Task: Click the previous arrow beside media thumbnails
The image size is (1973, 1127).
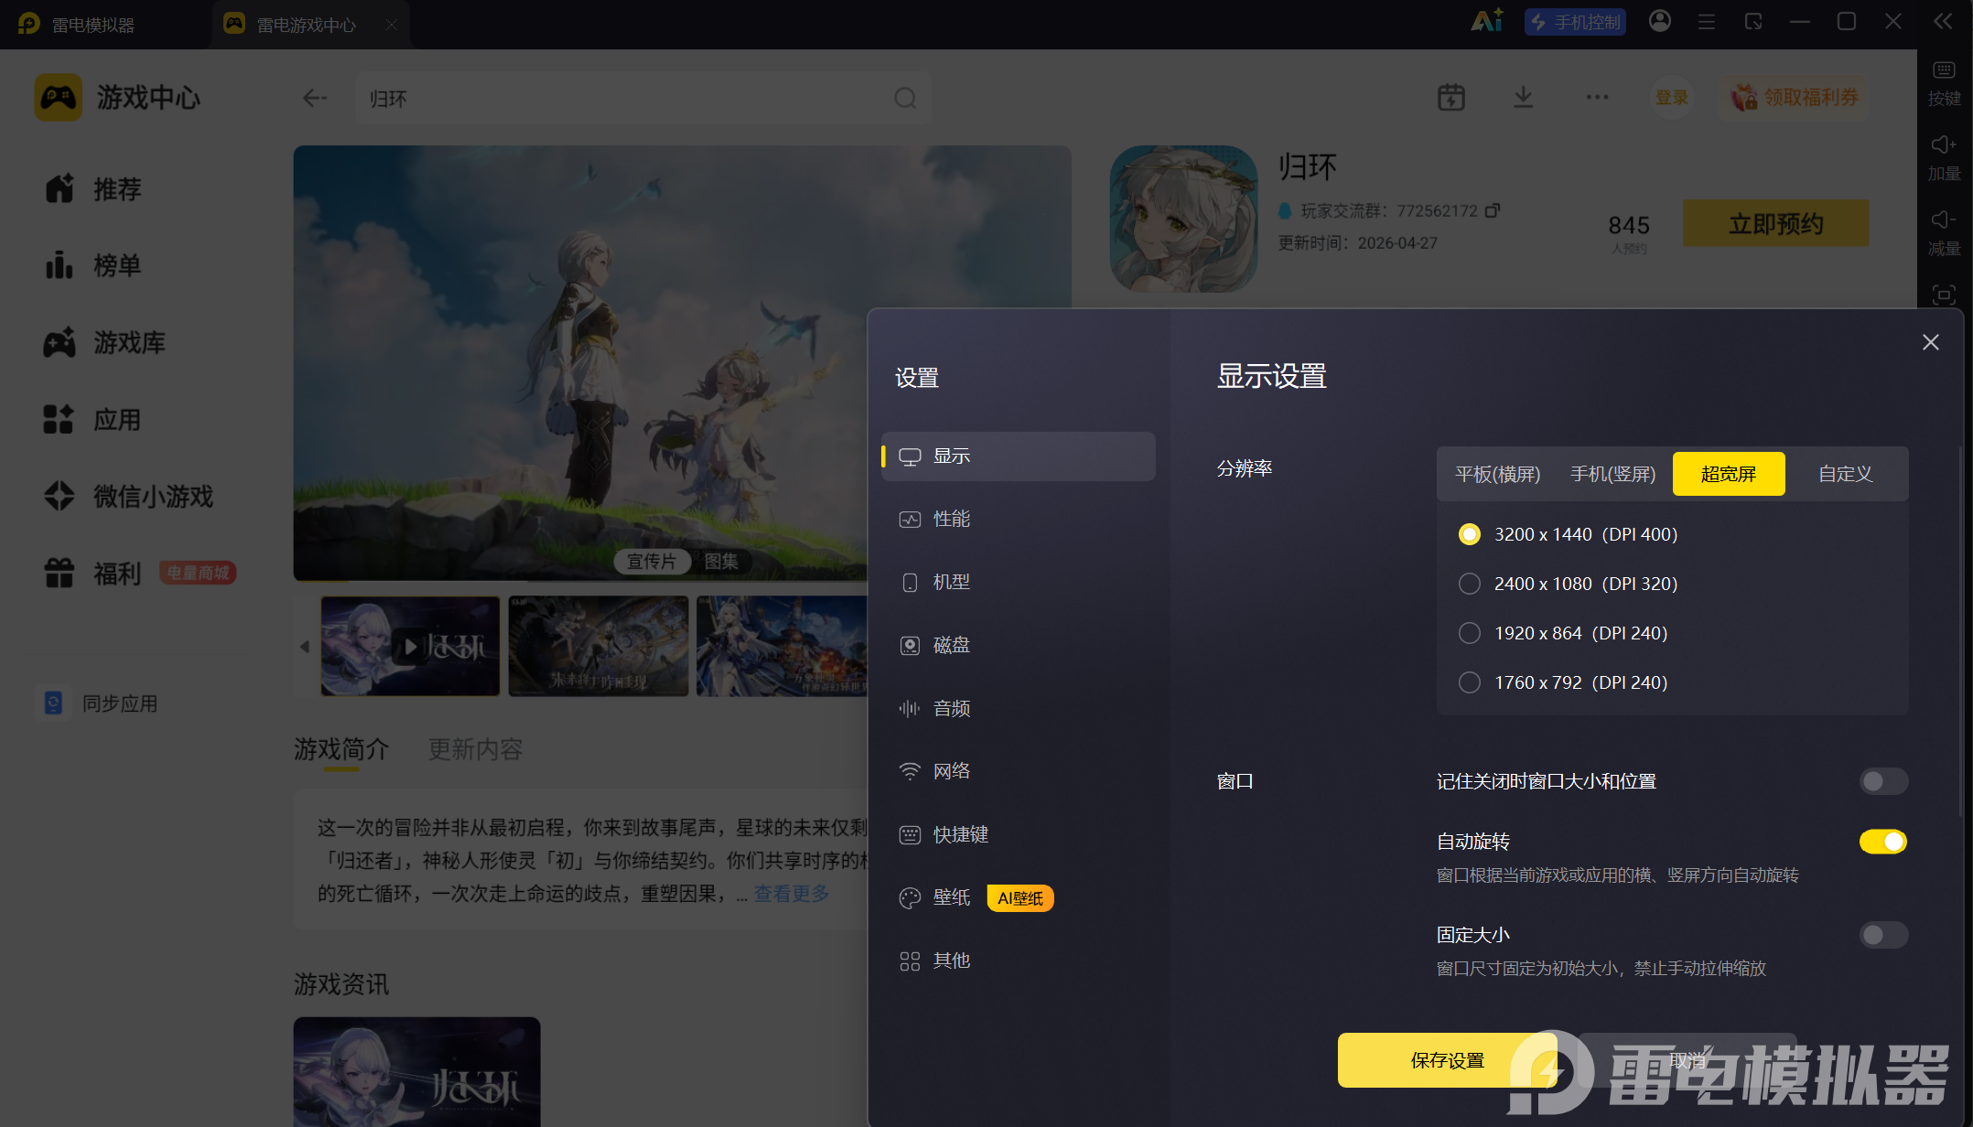Action: tap(305, 647)
